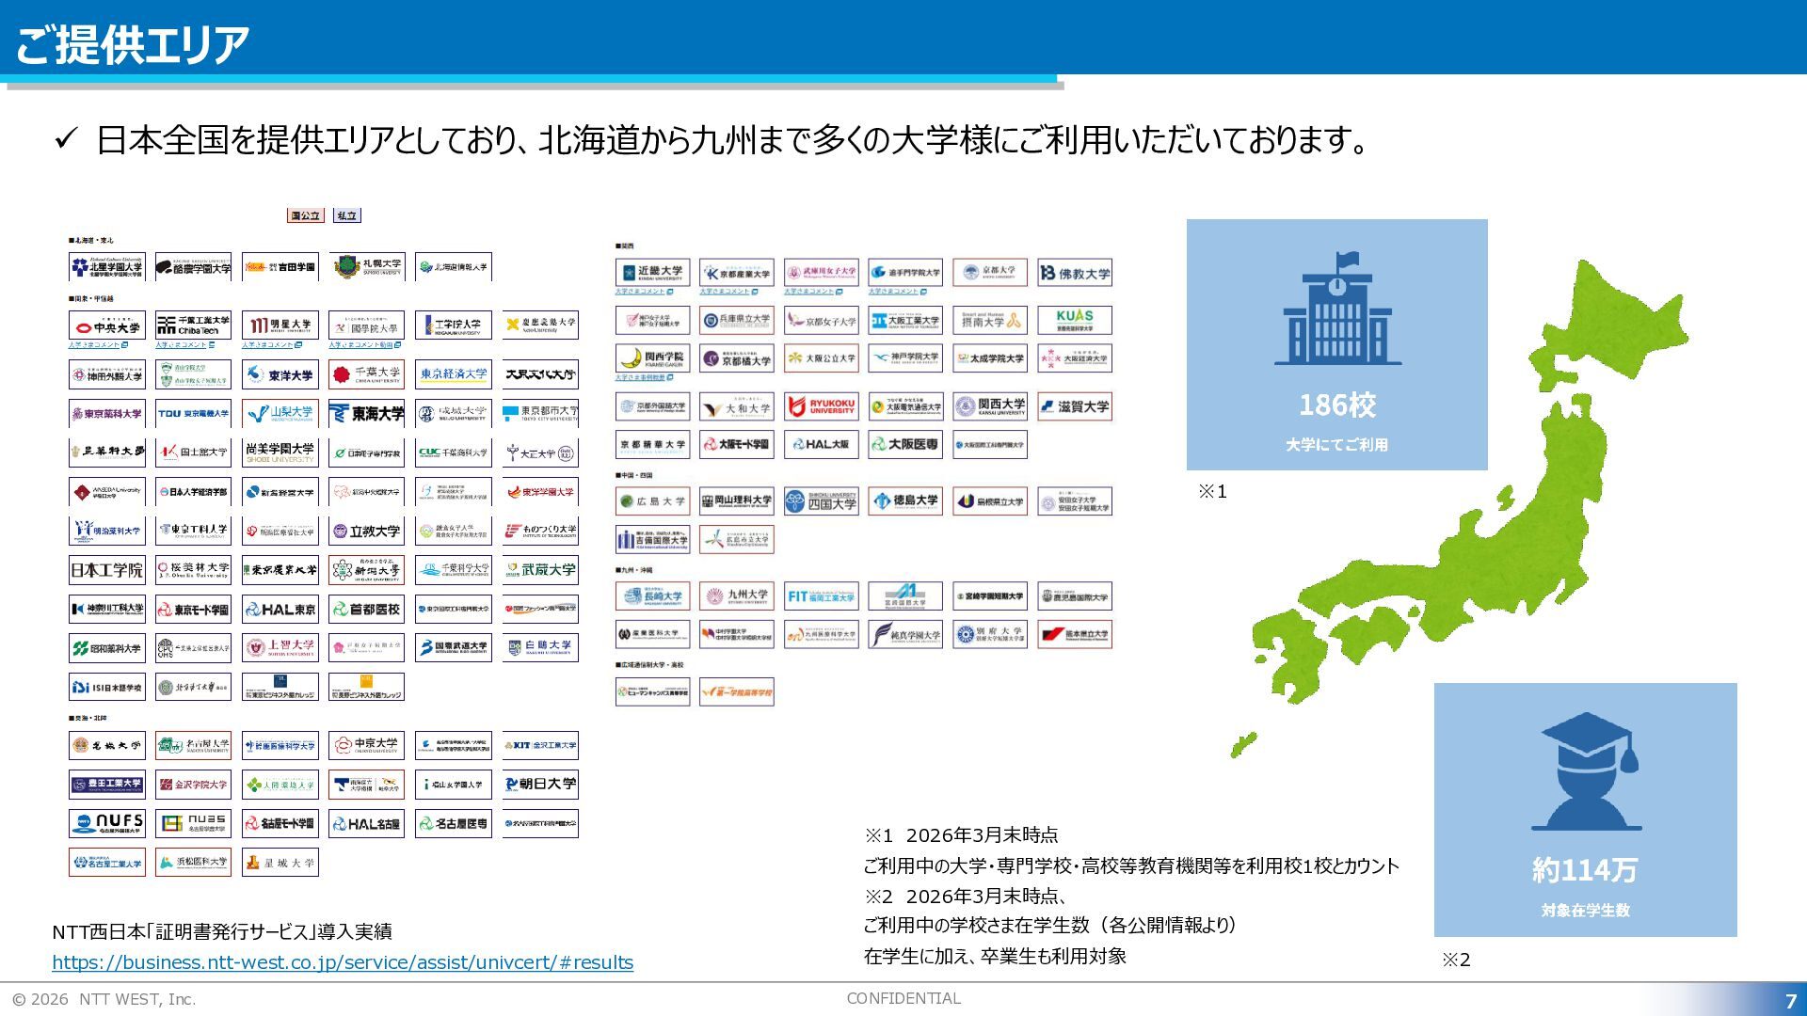Image resolution: width=1807 pixels, height=1016 pixels.
Task: Click the "CONFIDENTIAL" footer text
Action: pos(903,998)
